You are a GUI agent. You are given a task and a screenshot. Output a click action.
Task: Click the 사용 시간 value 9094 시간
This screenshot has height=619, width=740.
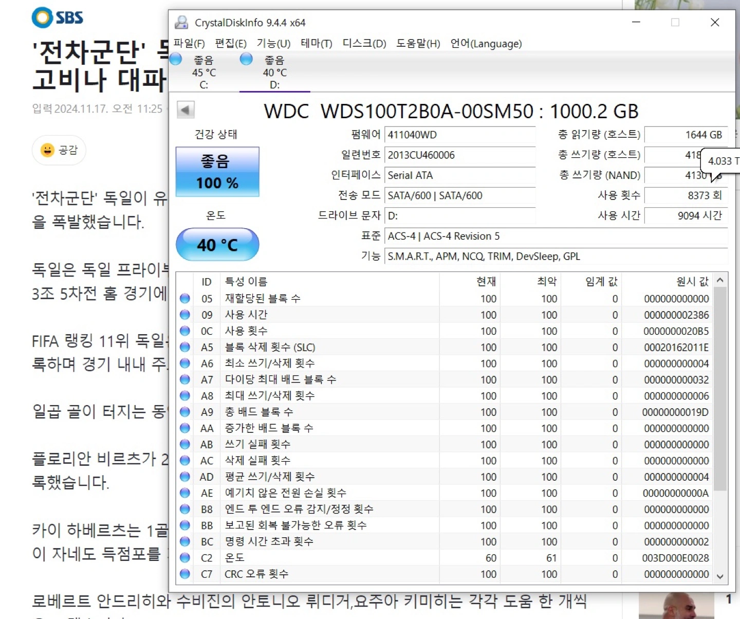point(686,216)
